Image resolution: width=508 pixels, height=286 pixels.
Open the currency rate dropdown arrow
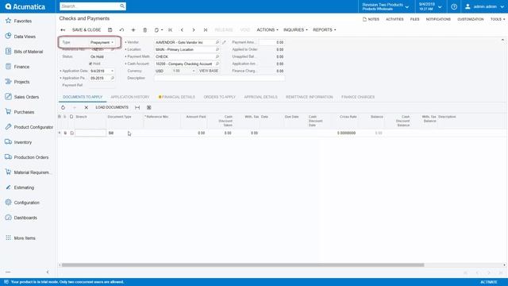[194, 71]
